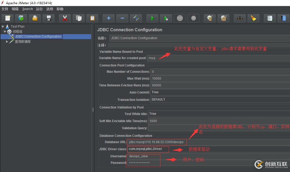This screenshot has width=290, height=172.
Task: Open Search with binoculars icon
Action: click(x=240, y=18)
